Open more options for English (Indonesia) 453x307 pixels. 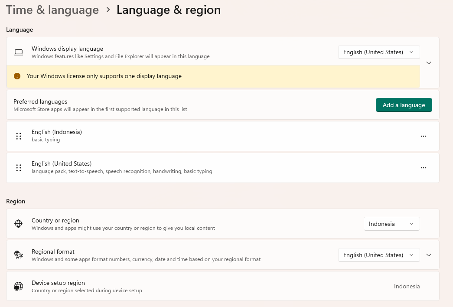424,136
